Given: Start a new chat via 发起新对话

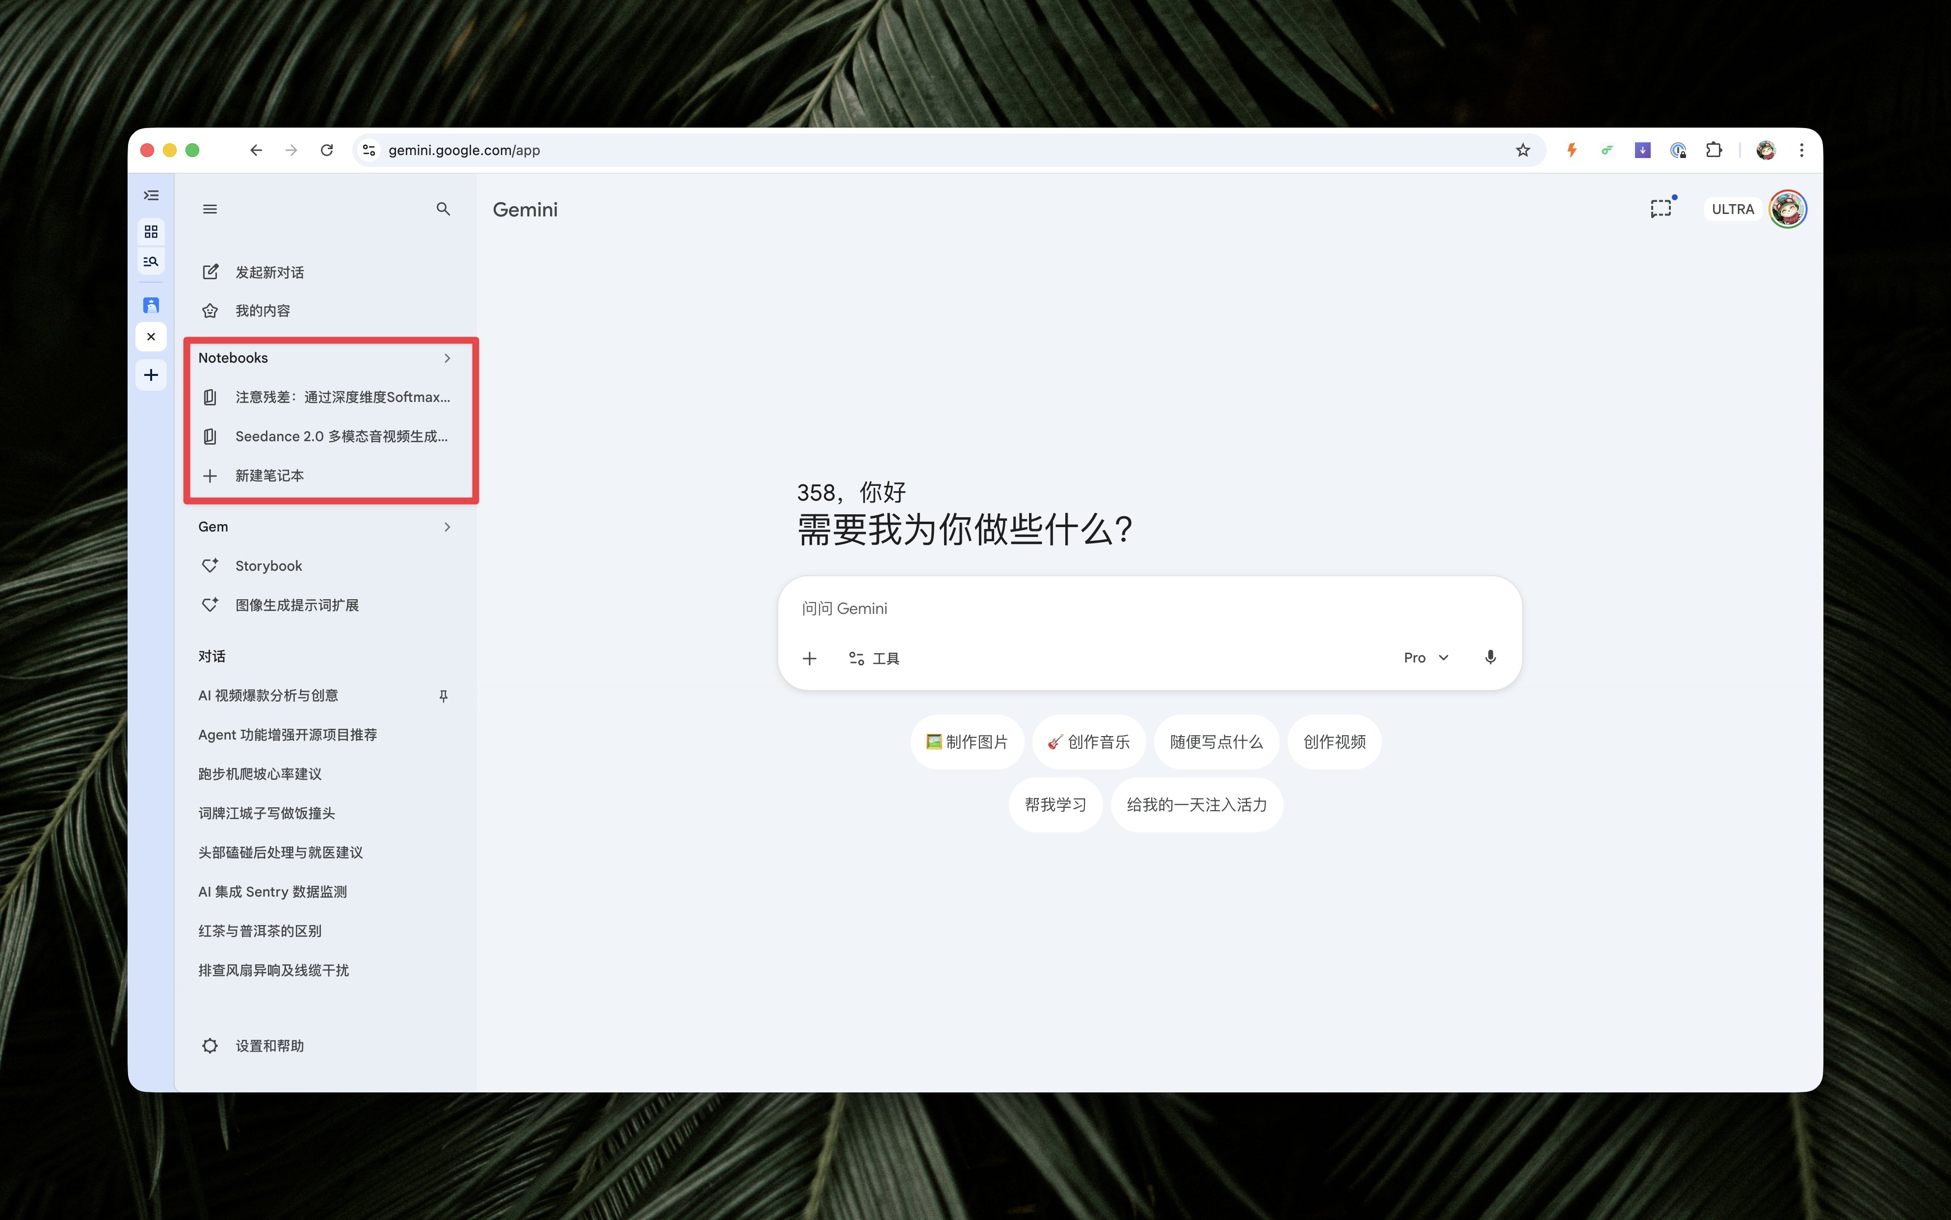Looking at the screenshot, I should point(269,273).
